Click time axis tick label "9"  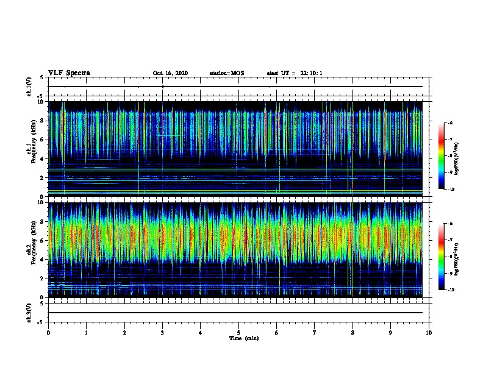(x=390, y=333)
